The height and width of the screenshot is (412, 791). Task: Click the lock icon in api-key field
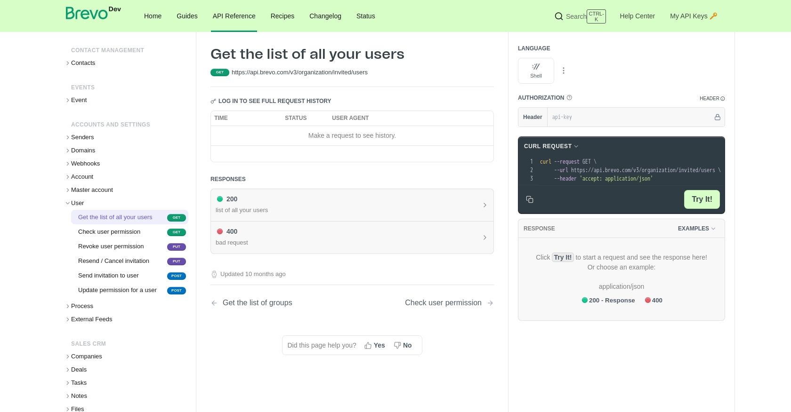click(718, 117)
